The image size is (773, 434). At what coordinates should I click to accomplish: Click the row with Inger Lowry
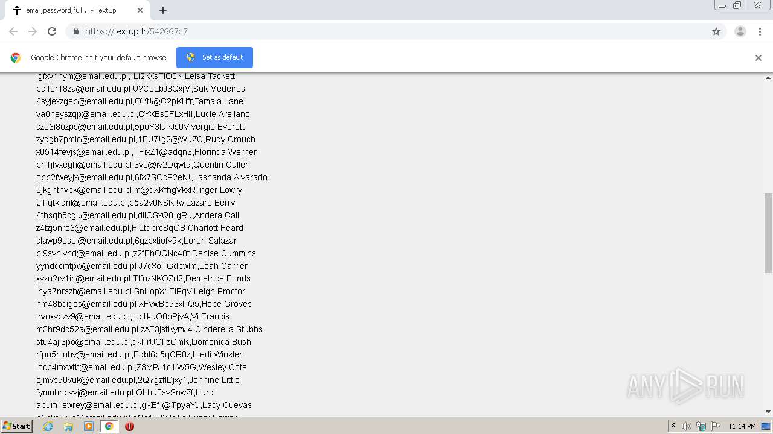(x=139, y=190)
